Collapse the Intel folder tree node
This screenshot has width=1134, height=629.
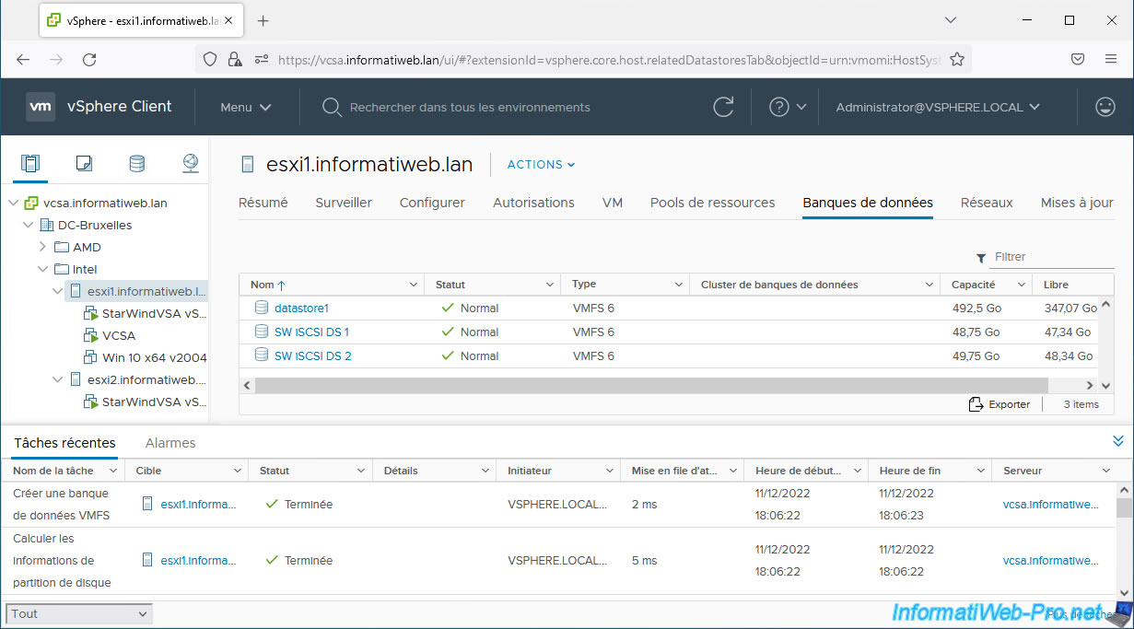[x=42, y=270]
